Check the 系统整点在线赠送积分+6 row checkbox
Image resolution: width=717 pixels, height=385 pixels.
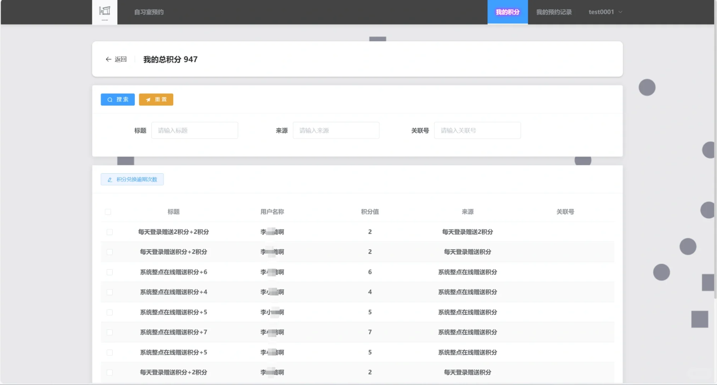[x=109, y=272]
